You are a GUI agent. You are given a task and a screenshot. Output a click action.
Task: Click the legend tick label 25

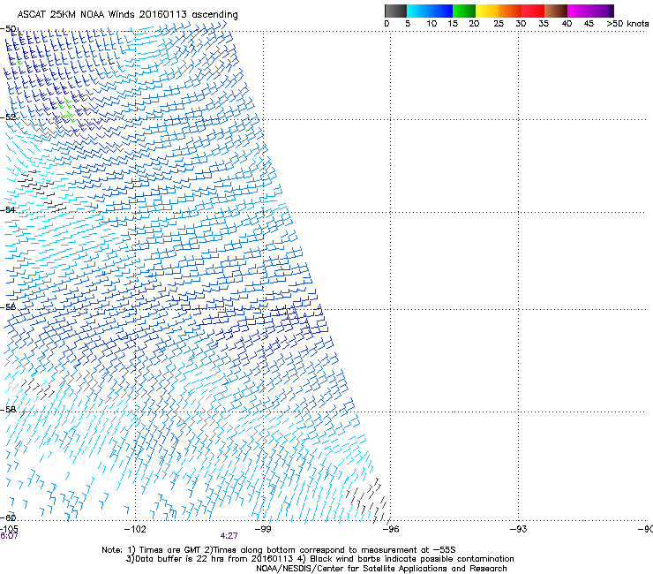[499, 24]
